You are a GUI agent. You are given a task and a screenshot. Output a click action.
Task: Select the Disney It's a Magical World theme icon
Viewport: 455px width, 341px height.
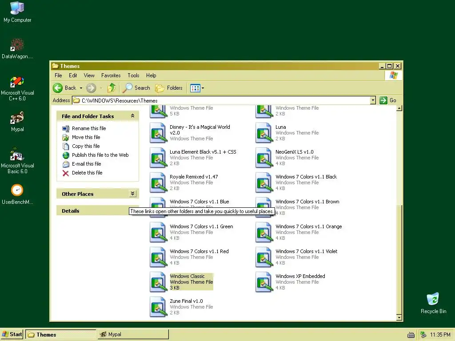click(159, 133)
